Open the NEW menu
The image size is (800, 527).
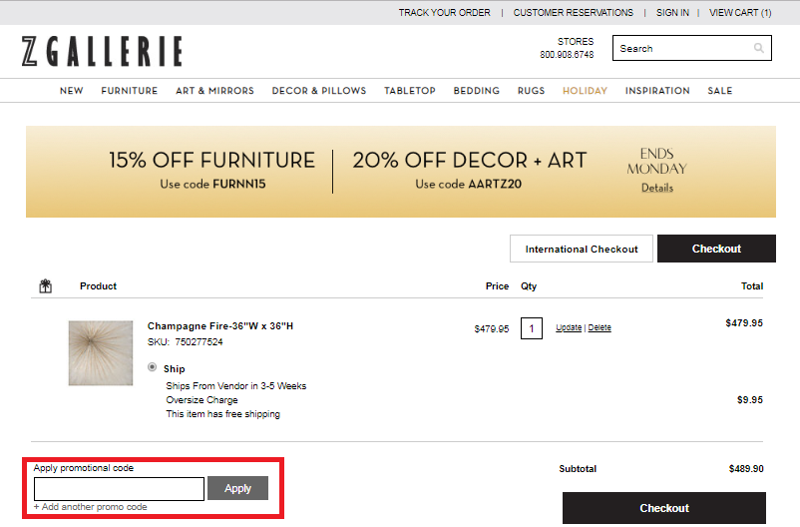click(x=72, y=91)
